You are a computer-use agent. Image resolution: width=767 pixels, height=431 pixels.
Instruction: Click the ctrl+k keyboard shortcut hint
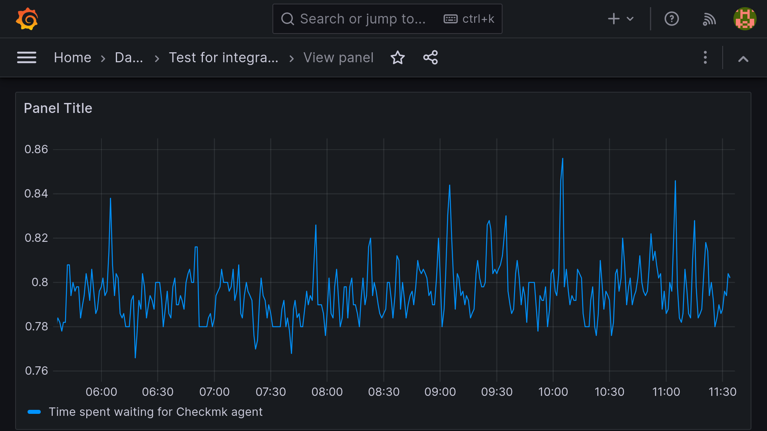[x=469, y=19]
